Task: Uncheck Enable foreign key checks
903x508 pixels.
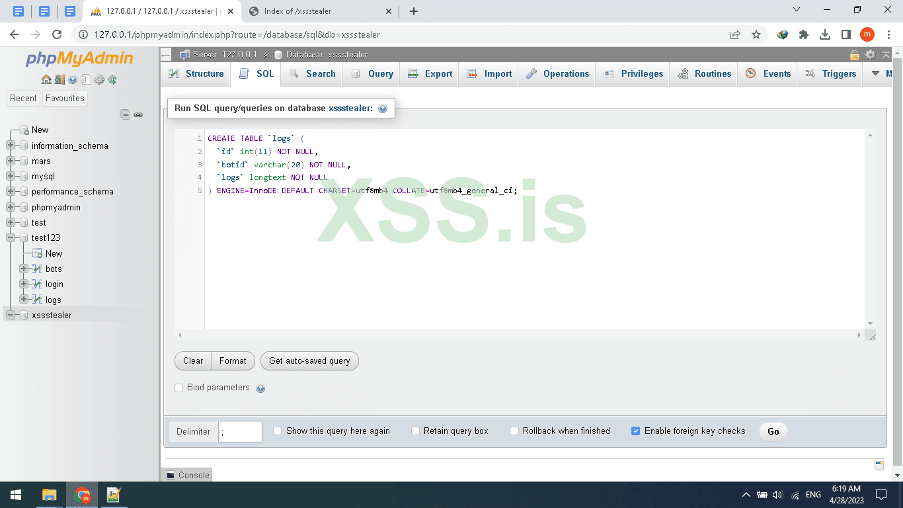Action: 635,431
